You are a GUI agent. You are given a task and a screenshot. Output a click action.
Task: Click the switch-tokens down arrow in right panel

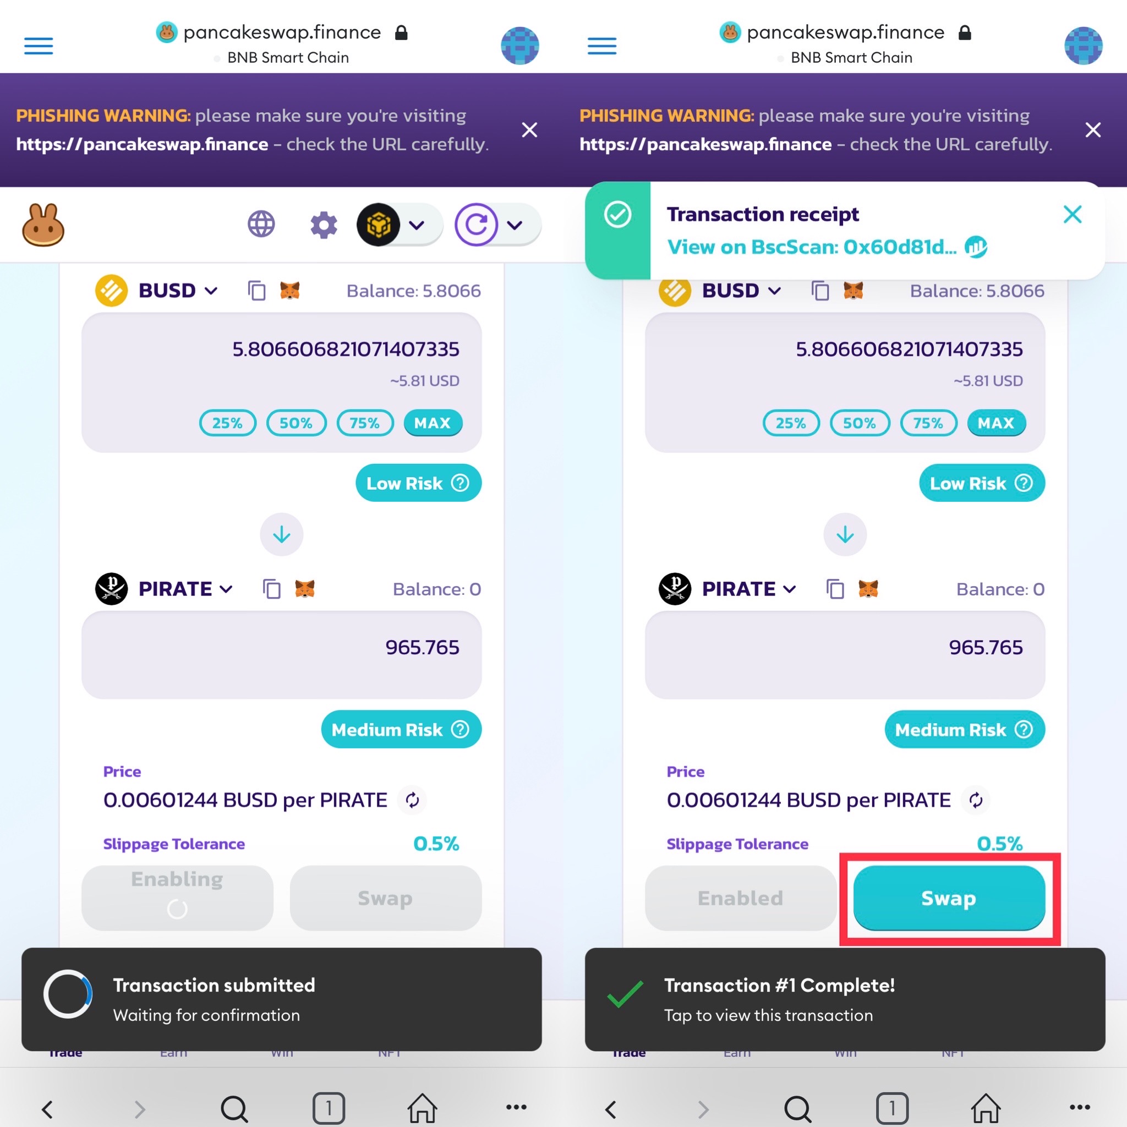pyautogui.click(x=845, y=534)
